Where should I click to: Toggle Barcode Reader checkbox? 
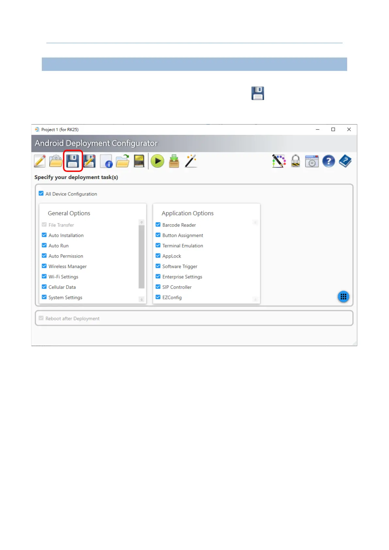pos(158,225)
